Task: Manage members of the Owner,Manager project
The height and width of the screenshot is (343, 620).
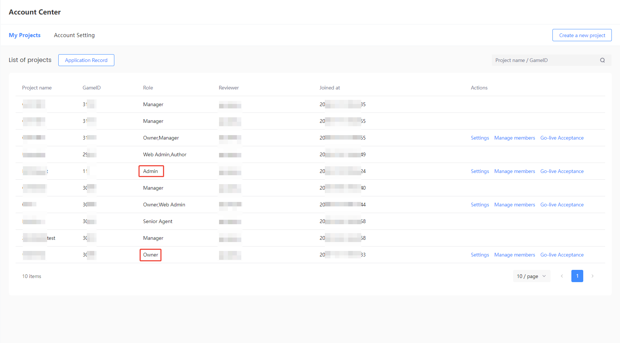Action: pyautogui.click(x=515, y=138)
